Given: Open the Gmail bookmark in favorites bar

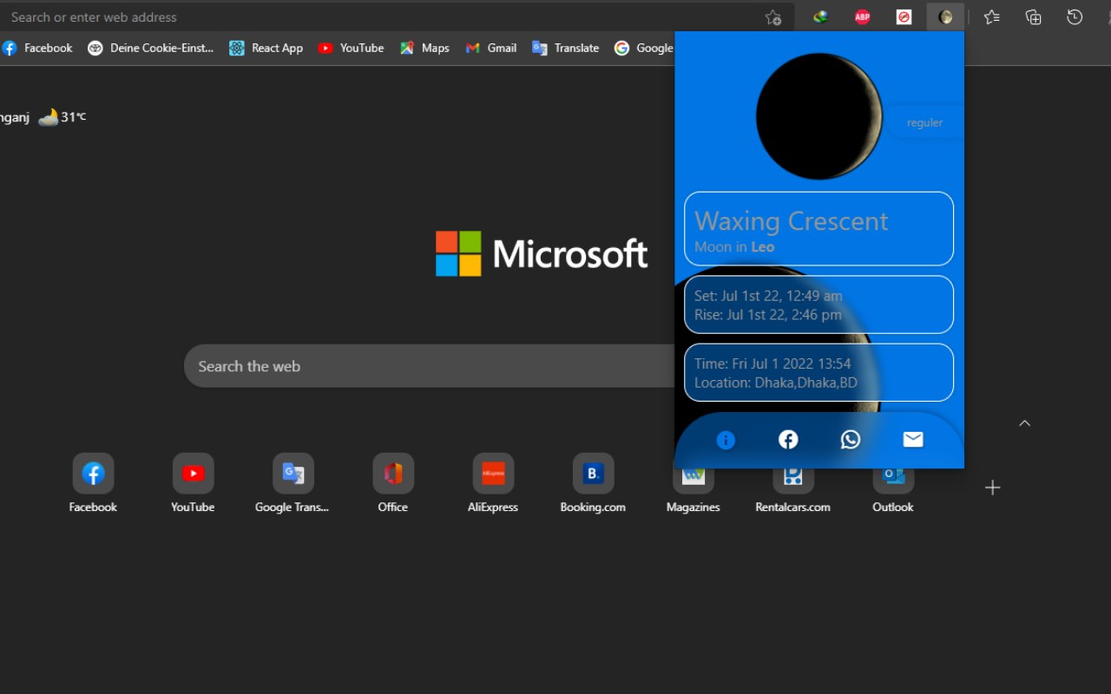Looking at the screenshot, I should (x=491, y=48).
